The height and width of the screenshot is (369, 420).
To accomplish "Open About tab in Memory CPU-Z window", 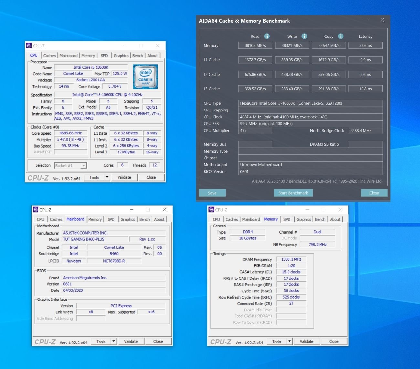I will (335, 219).
